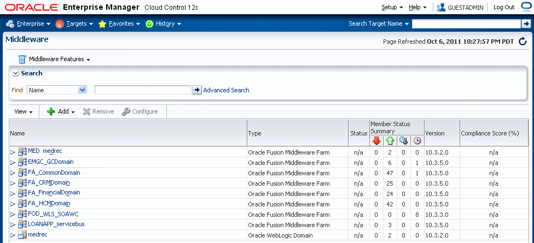Expand the EMGC_GCDomain row

click(13, 162)
